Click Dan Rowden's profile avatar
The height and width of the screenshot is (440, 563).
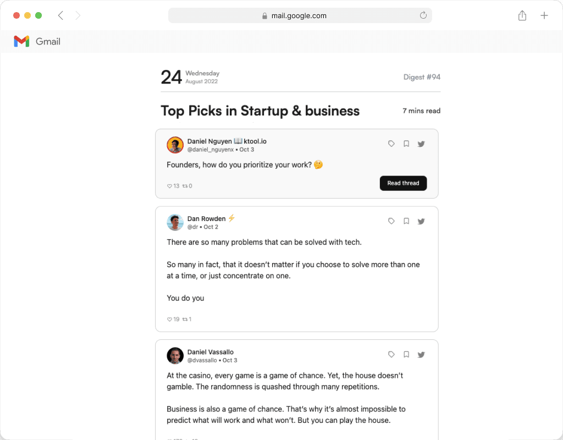click(175, 222)
